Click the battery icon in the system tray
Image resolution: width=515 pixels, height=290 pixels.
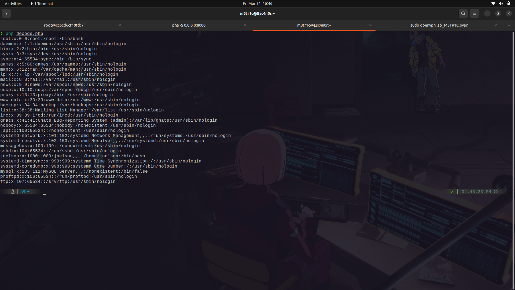click(508, 3)
